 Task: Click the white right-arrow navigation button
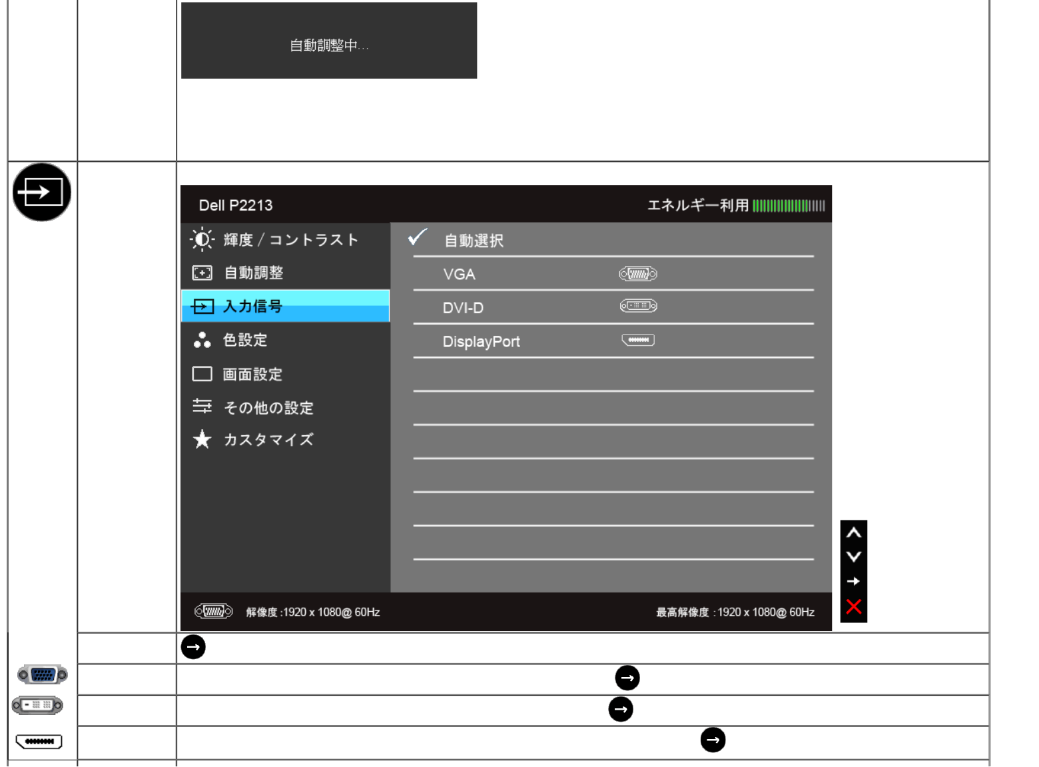coord(853,581)
